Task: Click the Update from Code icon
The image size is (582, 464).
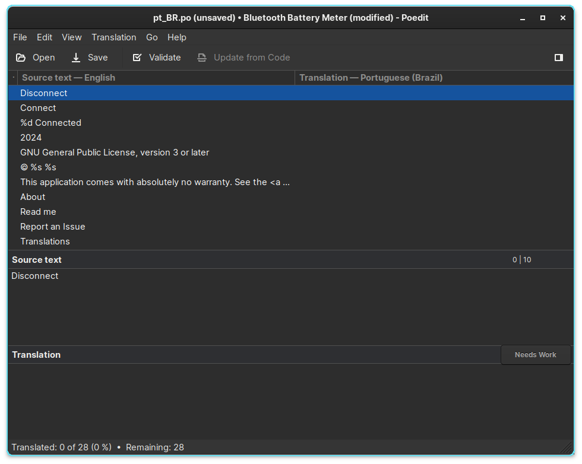Action: pyautogui.click(x=202, y=58)
